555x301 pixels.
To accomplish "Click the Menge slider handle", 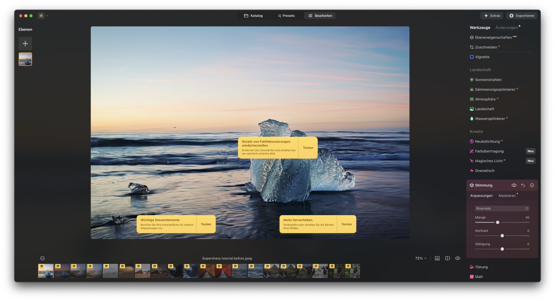I will click(x=497, y=223).
